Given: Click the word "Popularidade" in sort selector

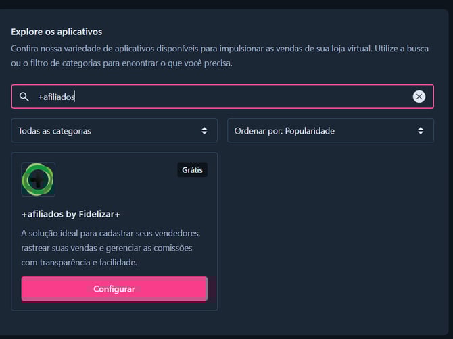Looking at the screenshot, I should coord(310,131).
